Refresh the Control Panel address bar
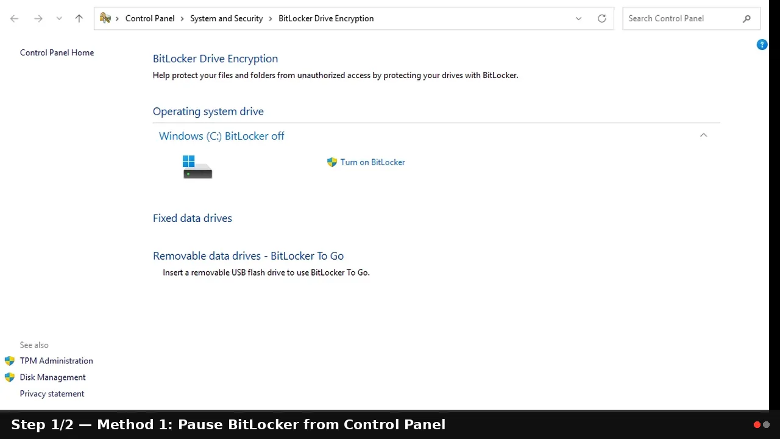Screen dimensions: 780x439 pyautogui.click(x=601, y=18)
